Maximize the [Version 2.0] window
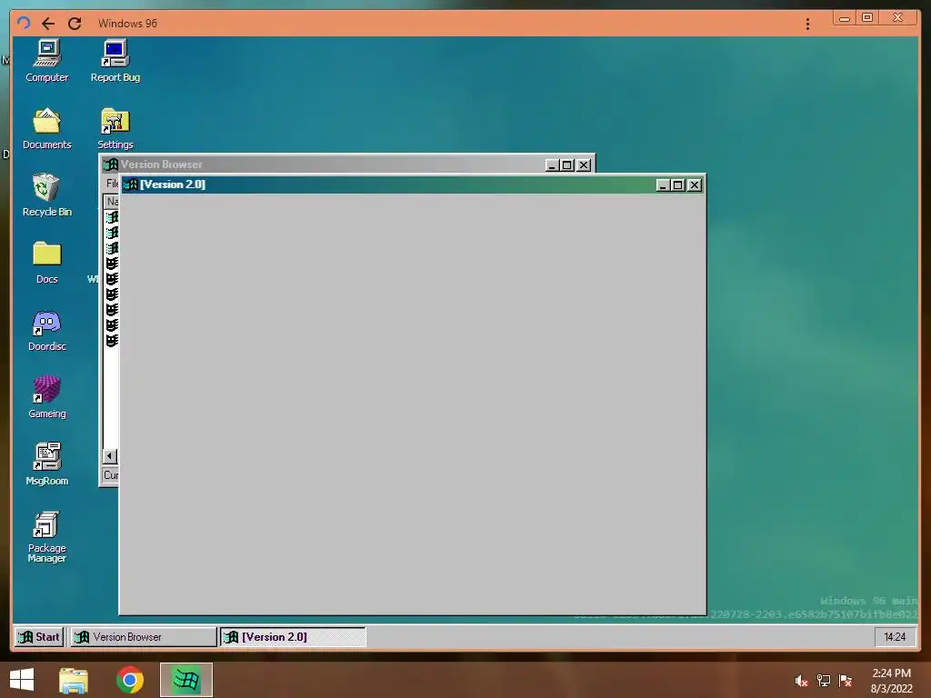Viewport: 931px width, 698px height. point(677,185)
